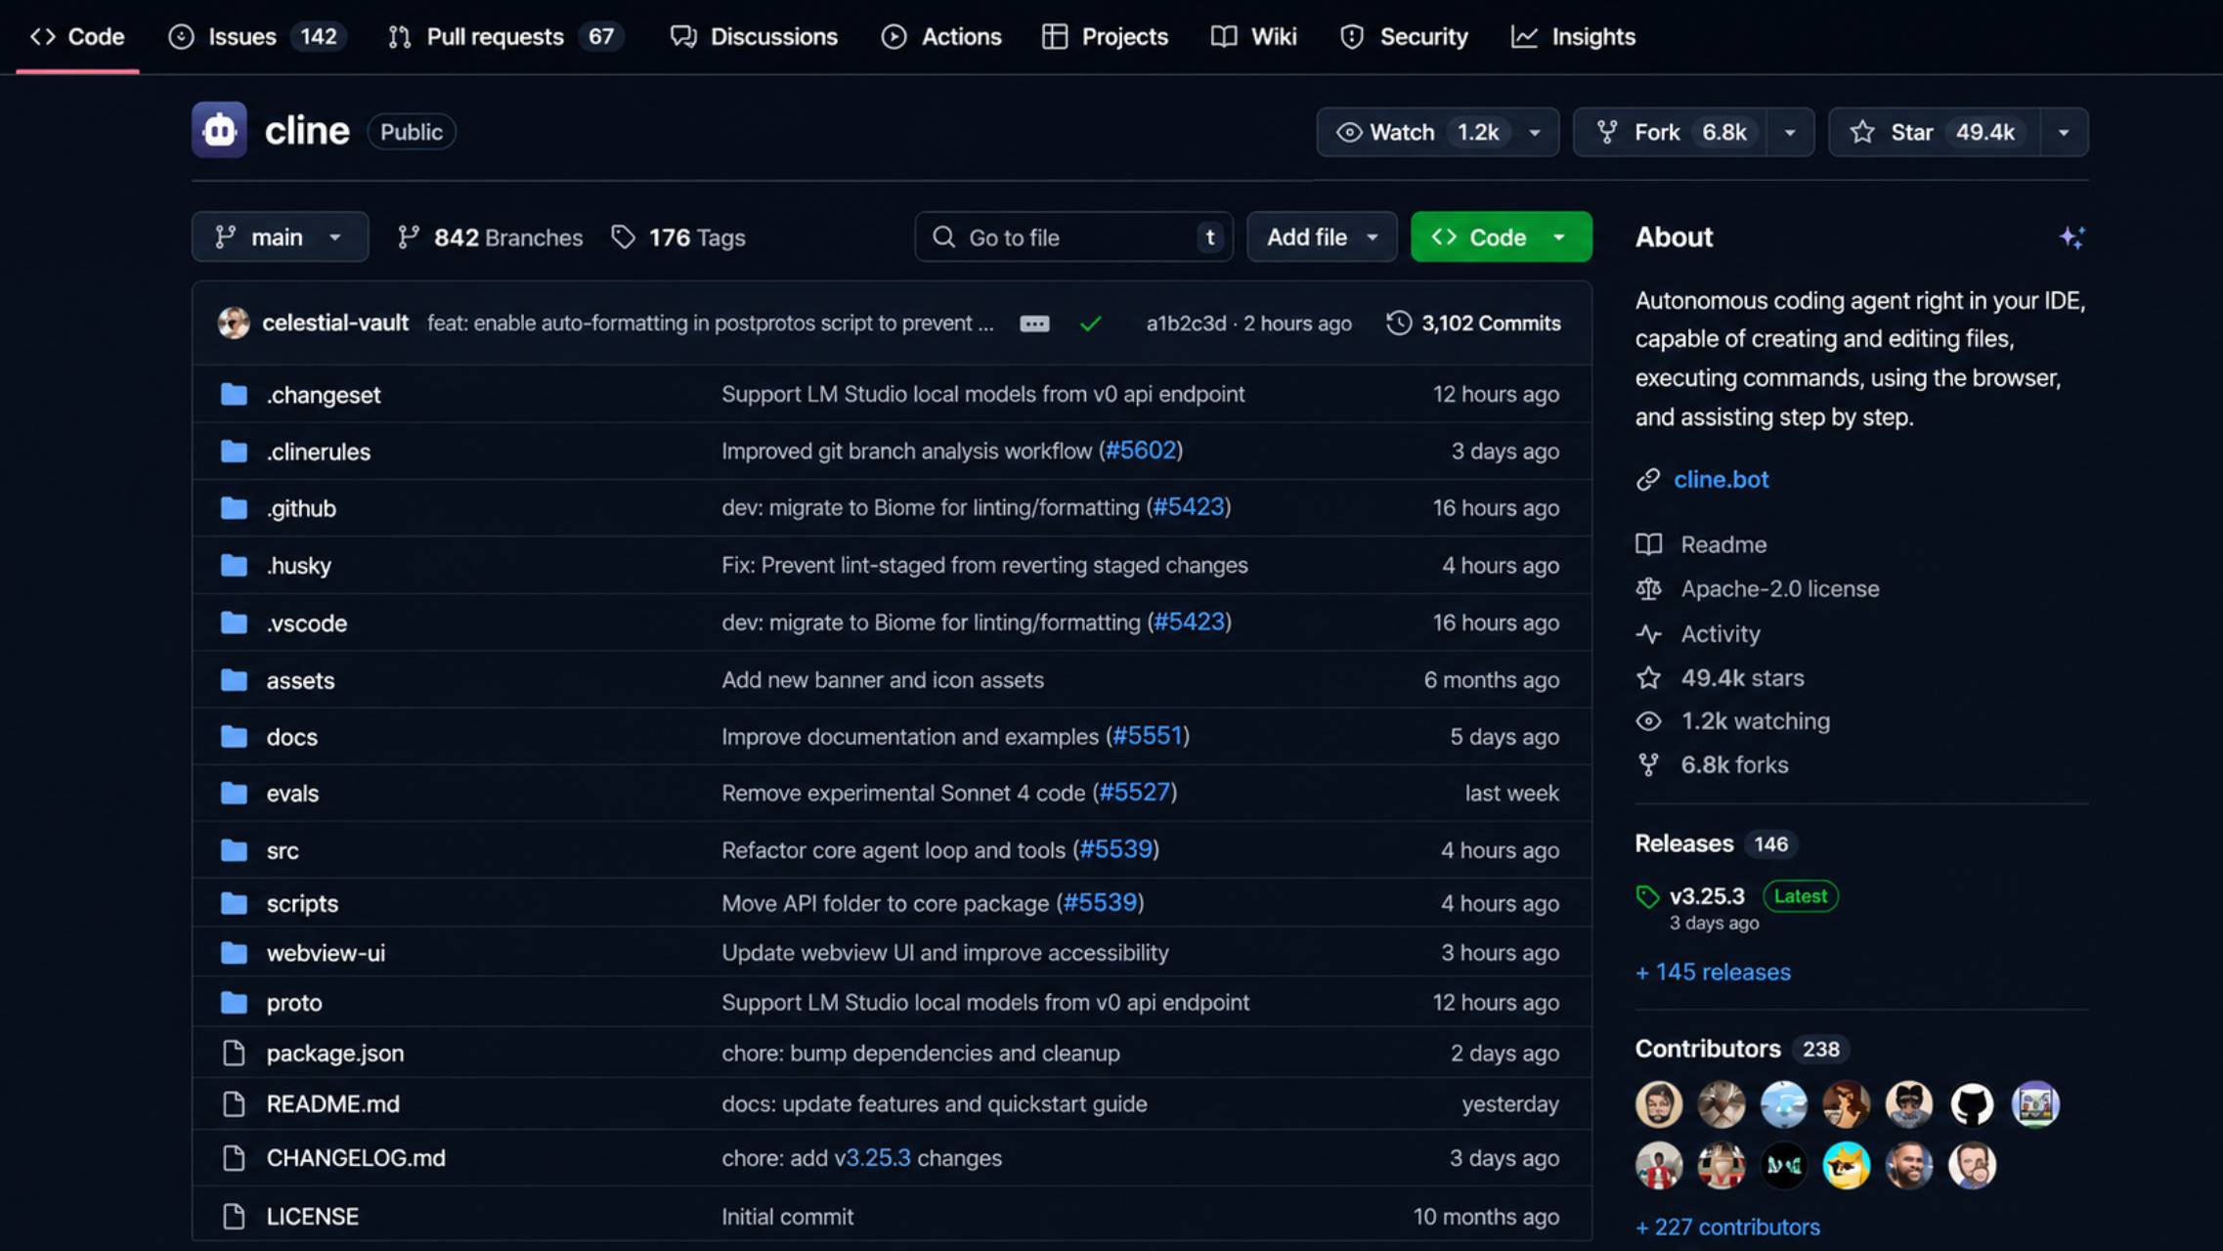Expand the Watch options caret
The height and width of the screenshot is (1251, 2223).
(1536, 132)
